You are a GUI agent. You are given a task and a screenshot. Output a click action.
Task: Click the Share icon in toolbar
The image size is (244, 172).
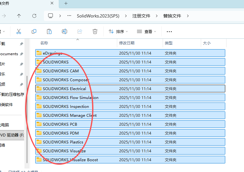[x=80, y=31]
